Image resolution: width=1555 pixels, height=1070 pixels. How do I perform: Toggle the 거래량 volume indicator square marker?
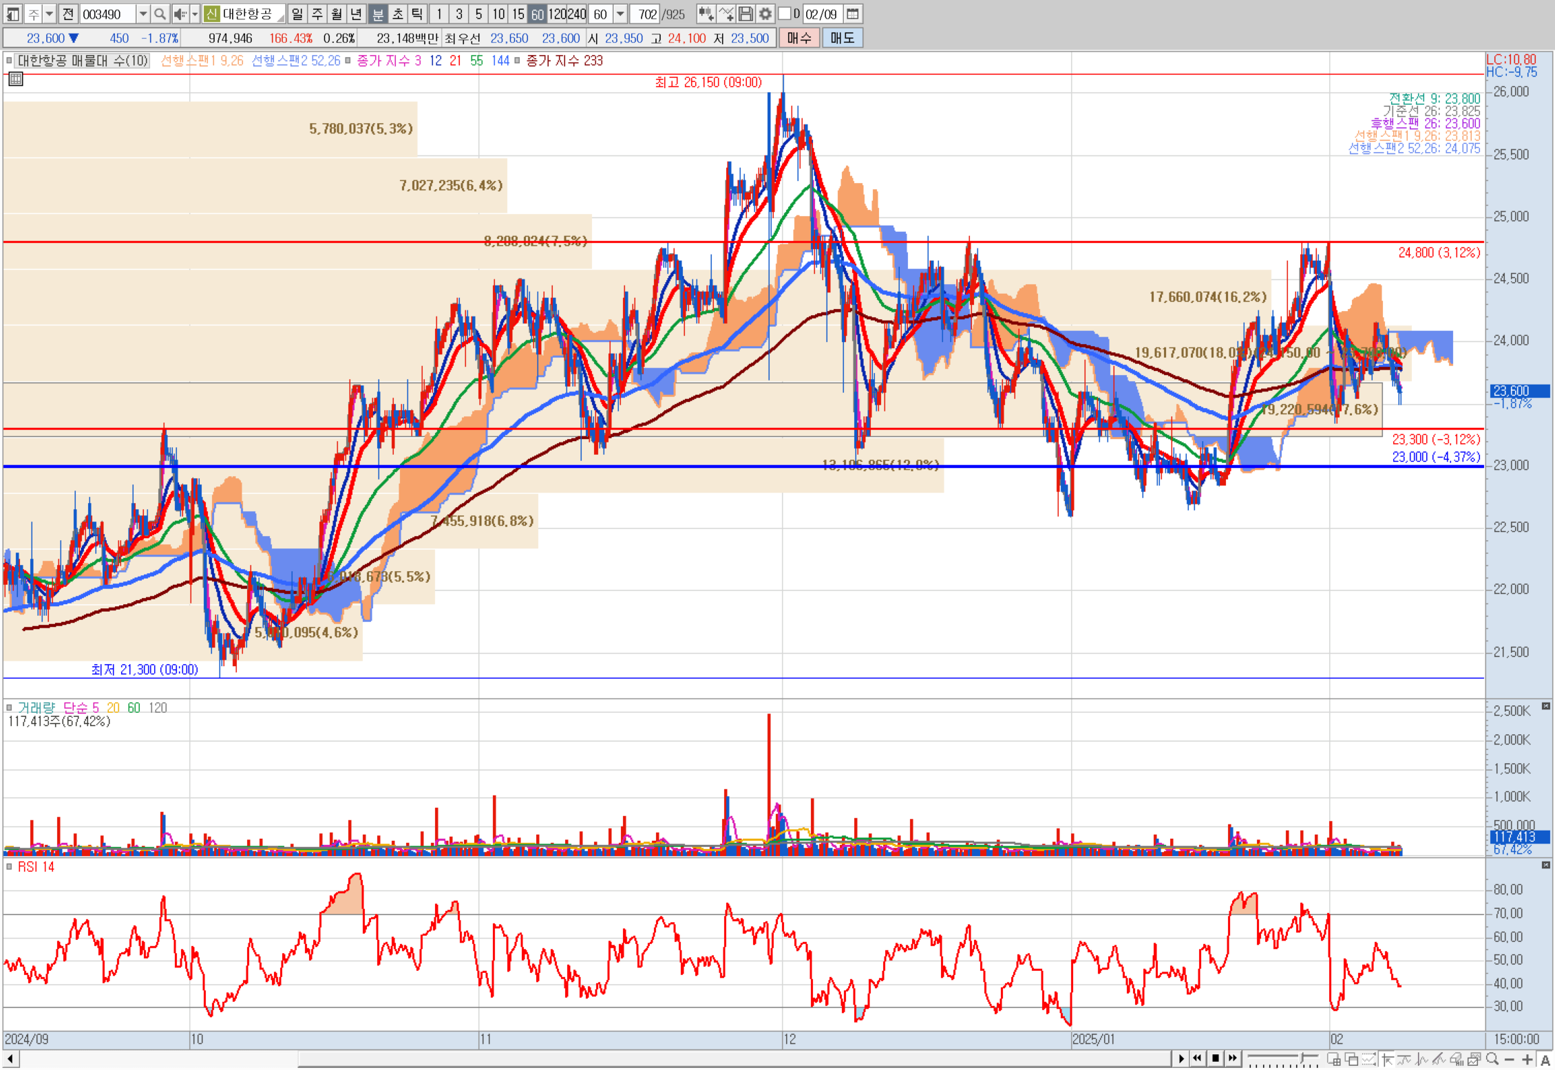coord(10,707)
